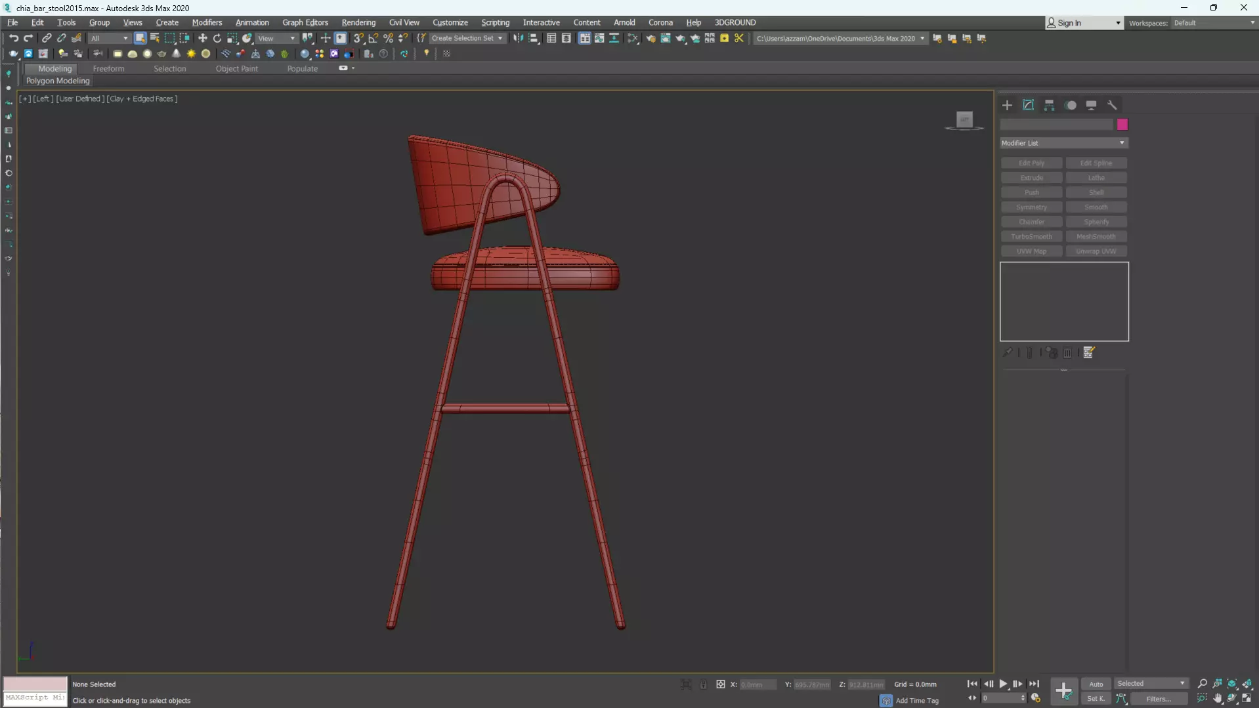Viewport: 1259px width, 708px height.
Task: Open the Workspaces Default dropdown
Action: tap(1214, 23)
